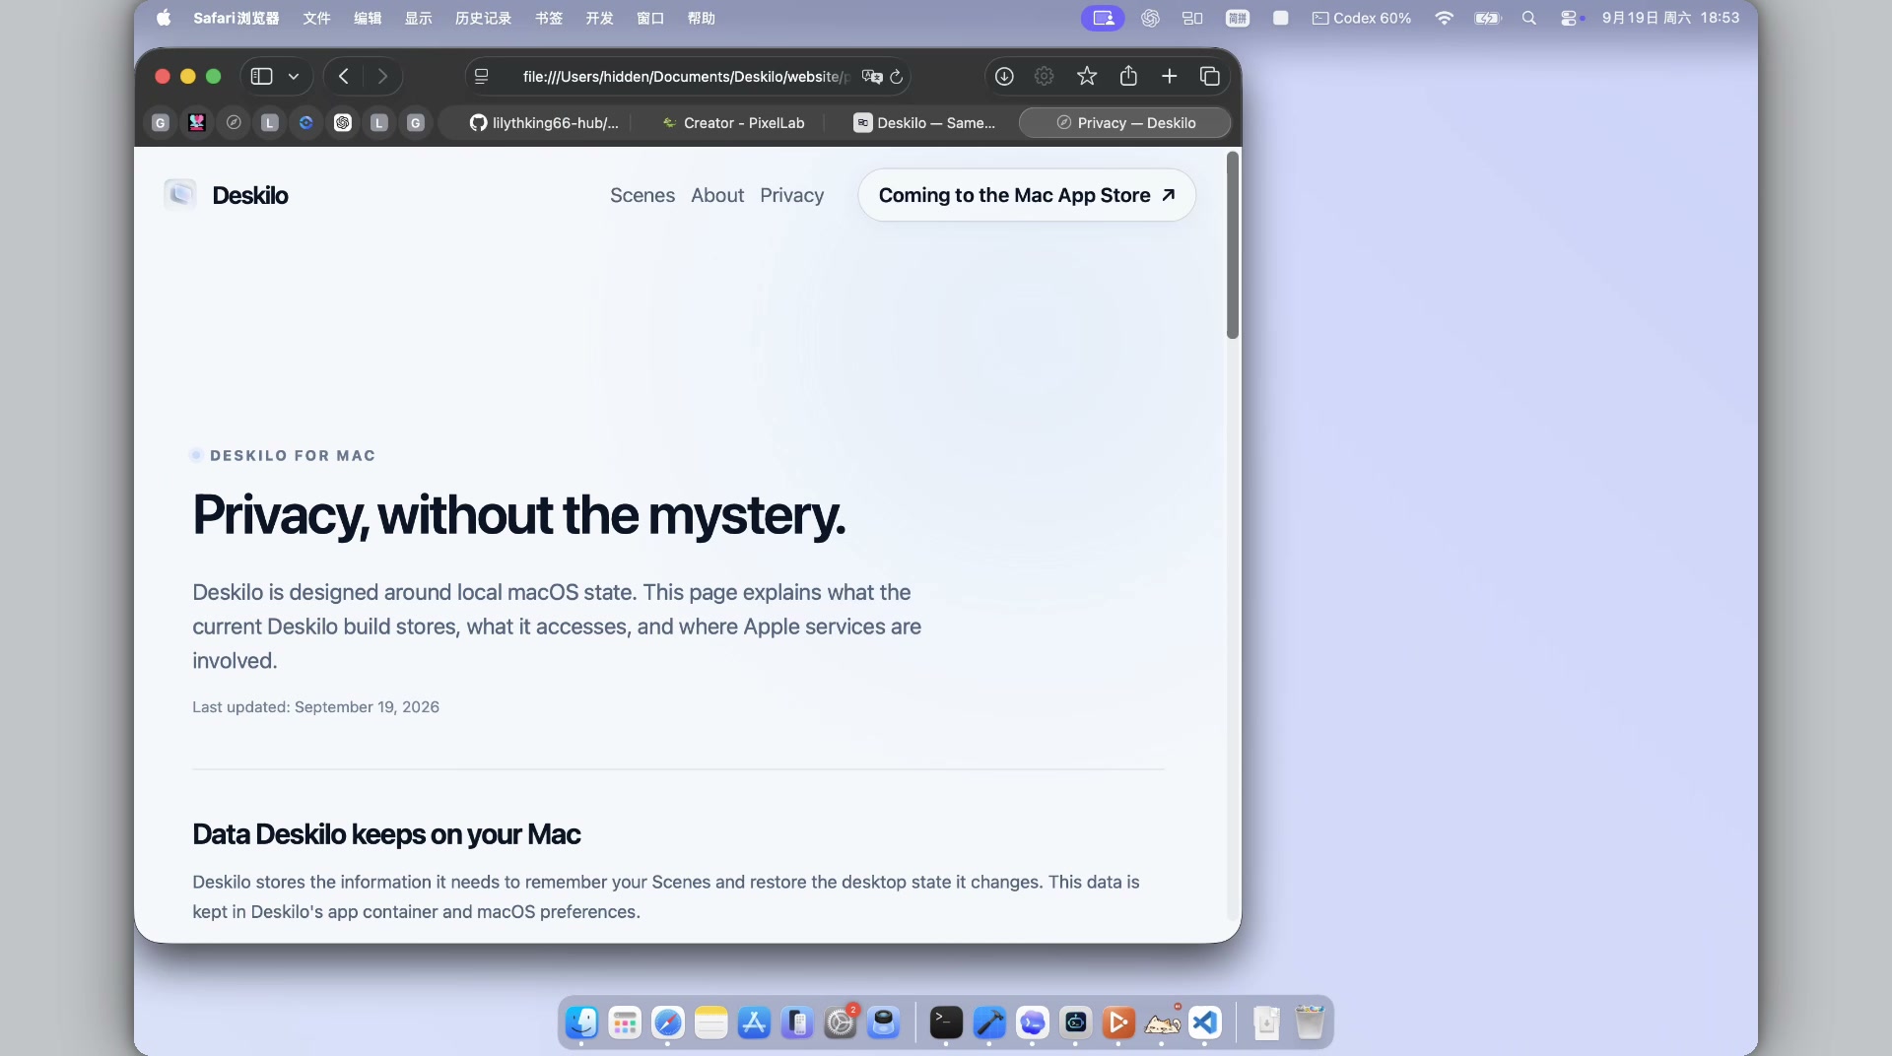Show Safari downloads

click(x=1004, y=76)
